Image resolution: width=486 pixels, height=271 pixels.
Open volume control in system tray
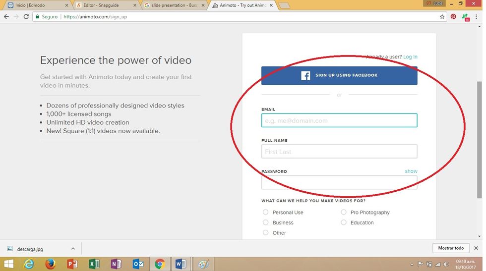(446, 264)
